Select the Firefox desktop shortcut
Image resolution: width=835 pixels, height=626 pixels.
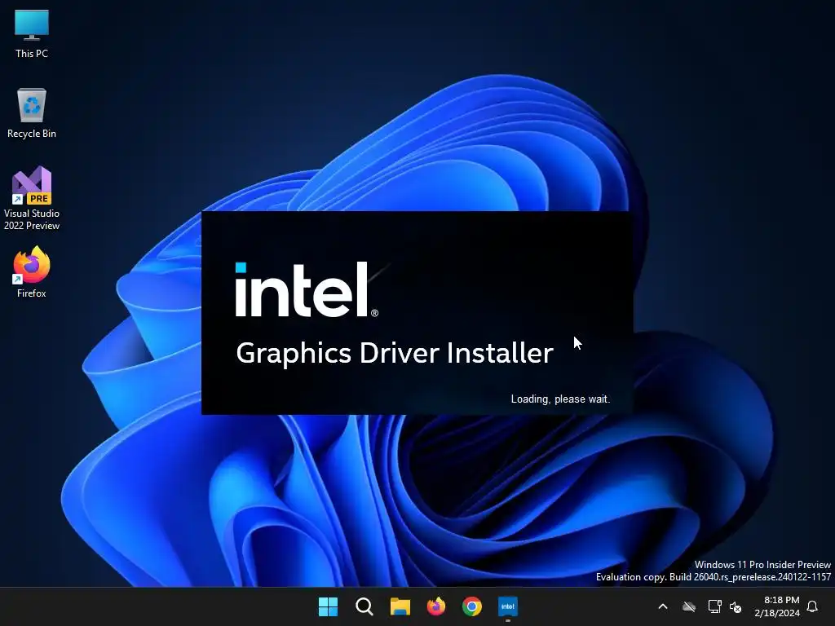(x=32, y=272)
